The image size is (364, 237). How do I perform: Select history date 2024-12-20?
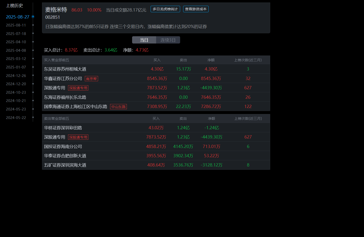click(x=16, y=84)
